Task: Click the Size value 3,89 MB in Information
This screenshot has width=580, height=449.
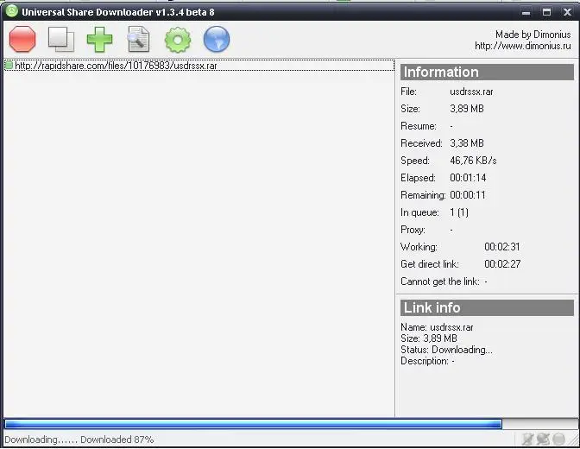Action: coord(467,109)
